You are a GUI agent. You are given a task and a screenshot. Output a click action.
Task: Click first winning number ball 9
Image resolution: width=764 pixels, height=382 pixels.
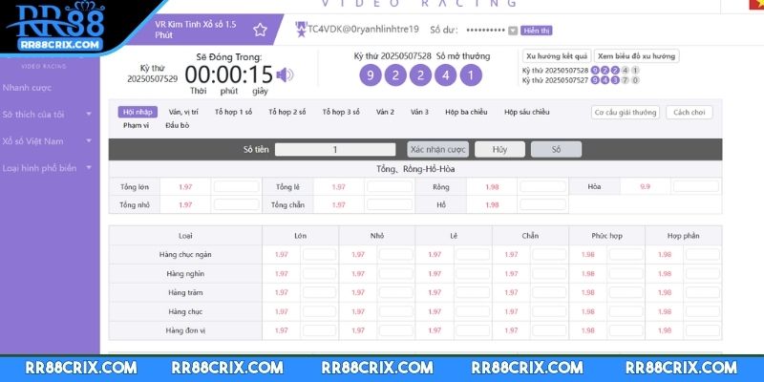[371, 75]
